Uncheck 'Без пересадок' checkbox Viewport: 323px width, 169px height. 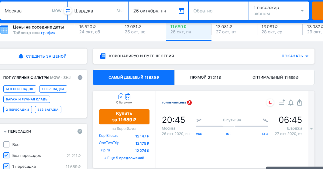(6, 155)
